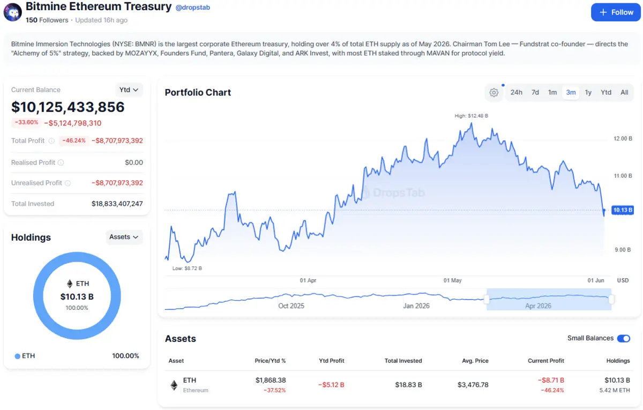Click the ETH icon inside donut chart

point(69,284)
